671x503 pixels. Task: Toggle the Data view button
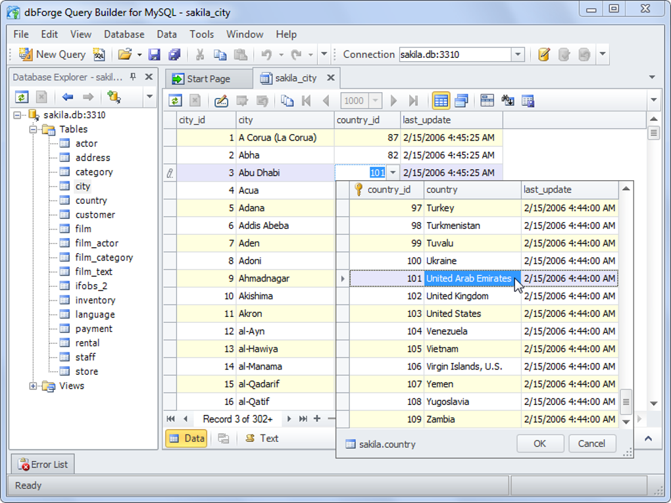pos(186,439)
